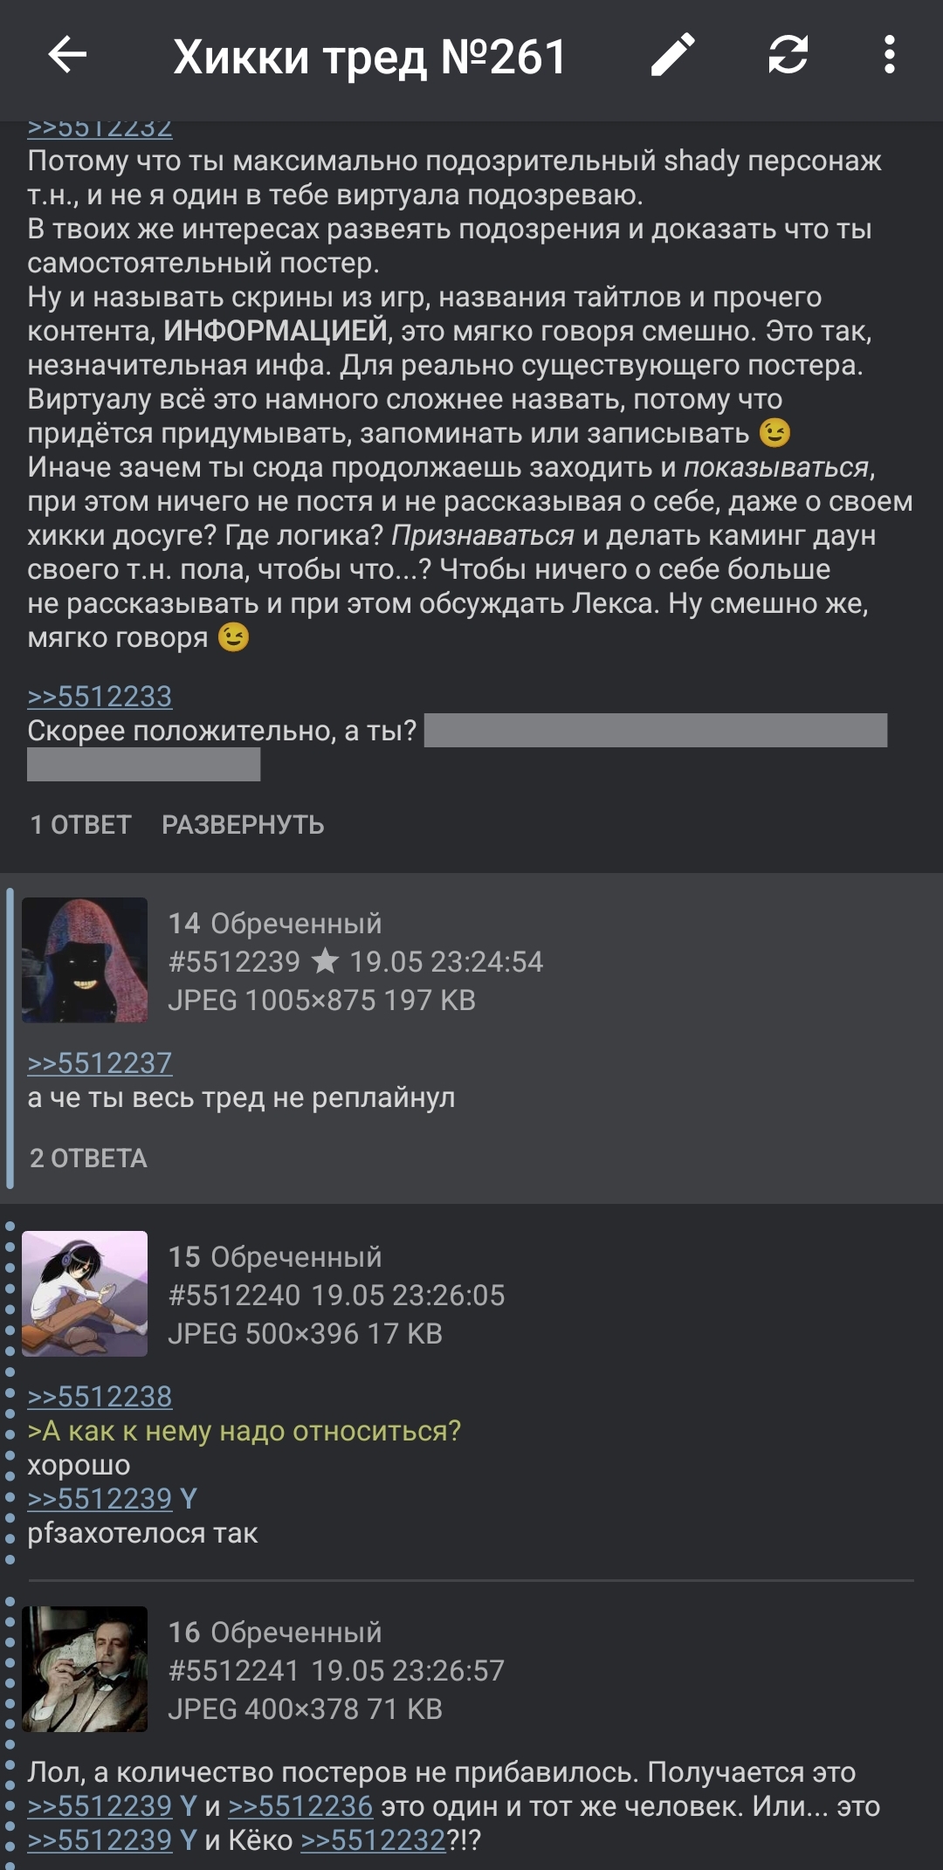Show the 1 ОТВЕТ replies
943x1870 pixels.
click(80, 824)
